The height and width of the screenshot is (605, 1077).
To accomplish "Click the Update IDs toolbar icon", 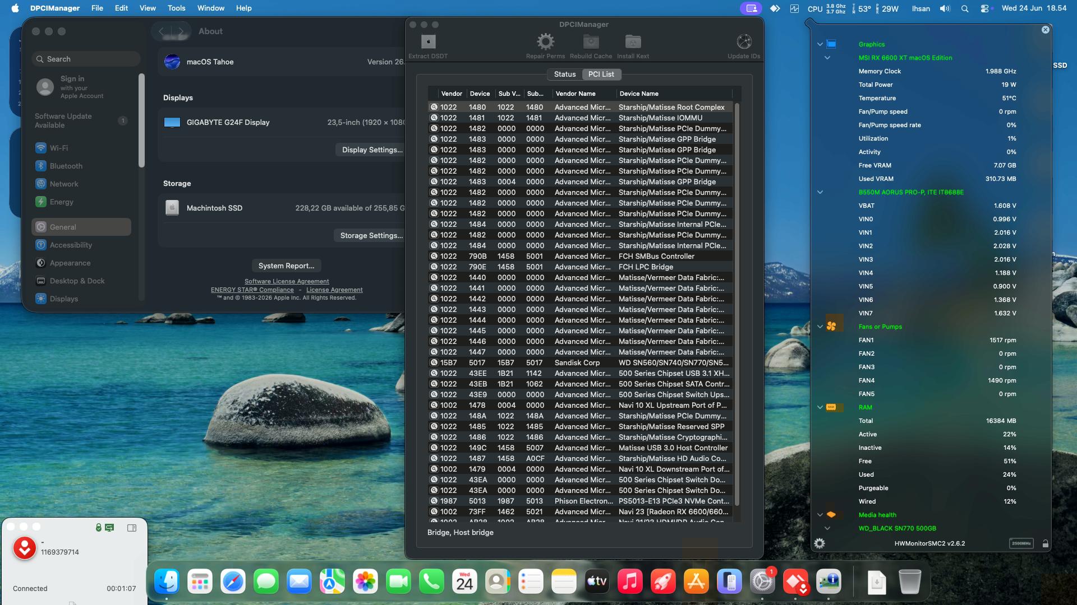I will pos(744,42).
